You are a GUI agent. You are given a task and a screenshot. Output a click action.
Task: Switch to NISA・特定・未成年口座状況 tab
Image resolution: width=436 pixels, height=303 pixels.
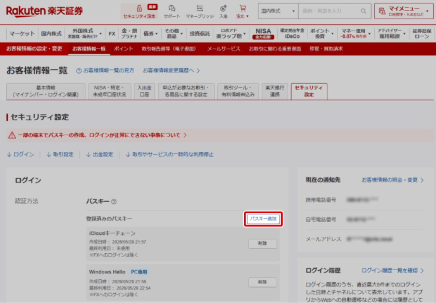(x=109, y=91)
